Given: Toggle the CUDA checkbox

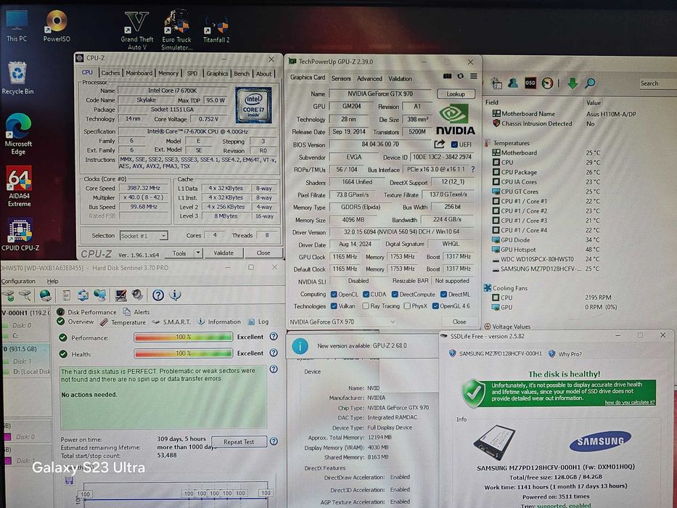Looking at the screenshot, I should 366,295.
